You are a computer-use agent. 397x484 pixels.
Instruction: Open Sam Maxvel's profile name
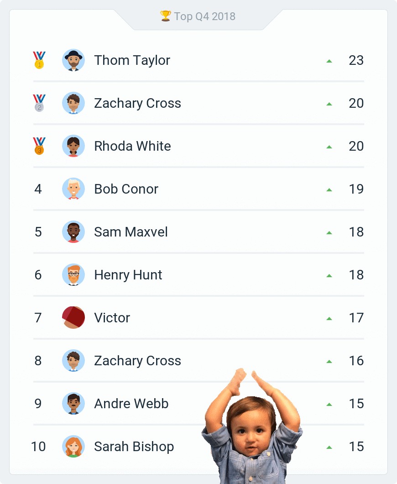(131, 232)
